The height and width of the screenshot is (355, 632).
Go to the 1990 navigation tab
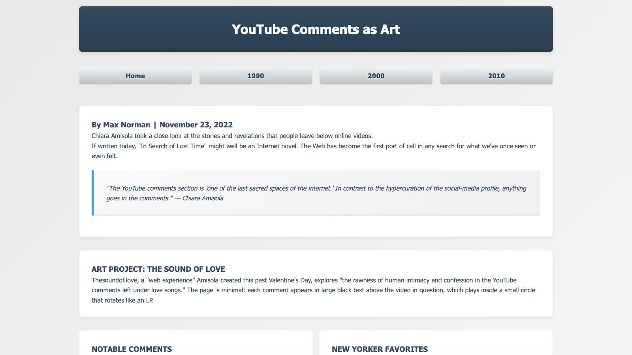[x=256, y=76]
